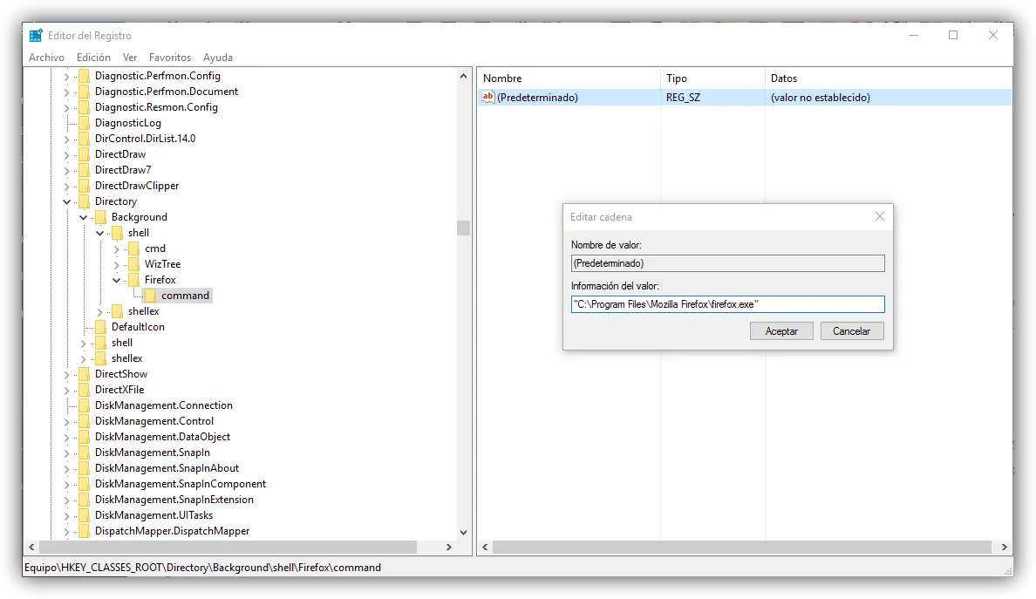1036x599 pixels.
Task: Open the Edición menu
Action: [x=93, y=58]
